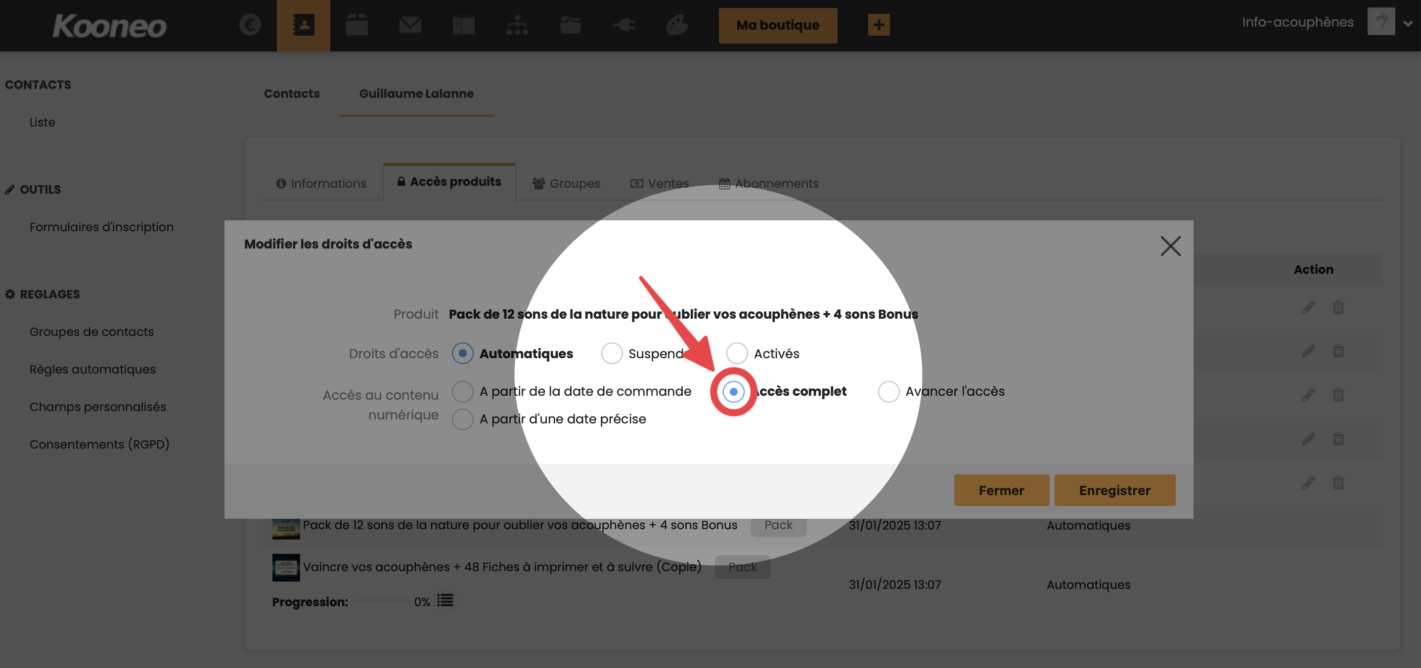Select the Automatiques access rights option
Viewport: 1421px width, 668px height.
click(462, 353)
